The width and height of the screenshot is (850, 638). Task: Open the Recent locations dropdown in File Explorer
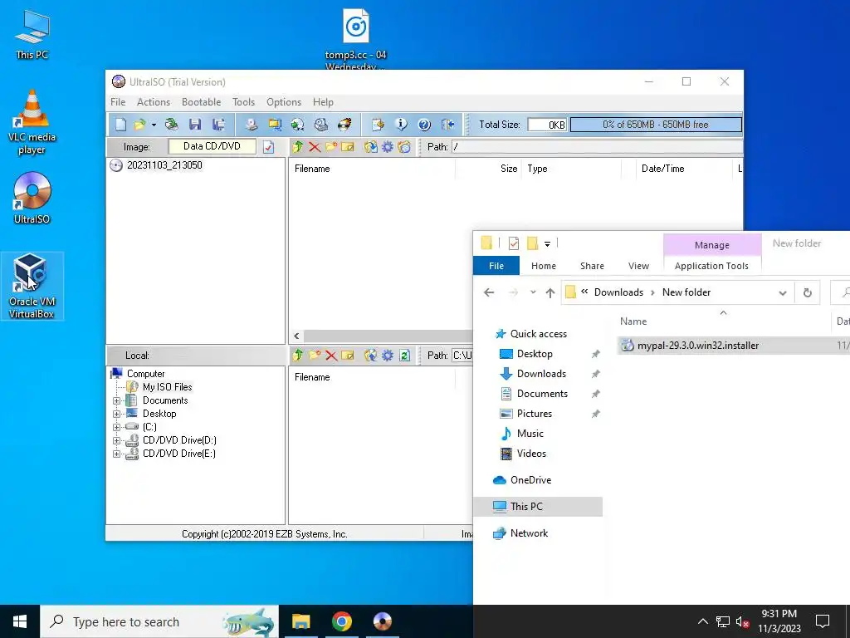tap(533, 292)
